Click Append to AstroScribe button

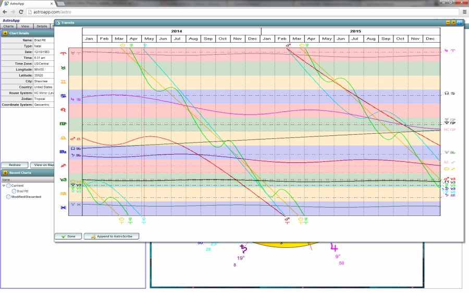pos(112,236)
